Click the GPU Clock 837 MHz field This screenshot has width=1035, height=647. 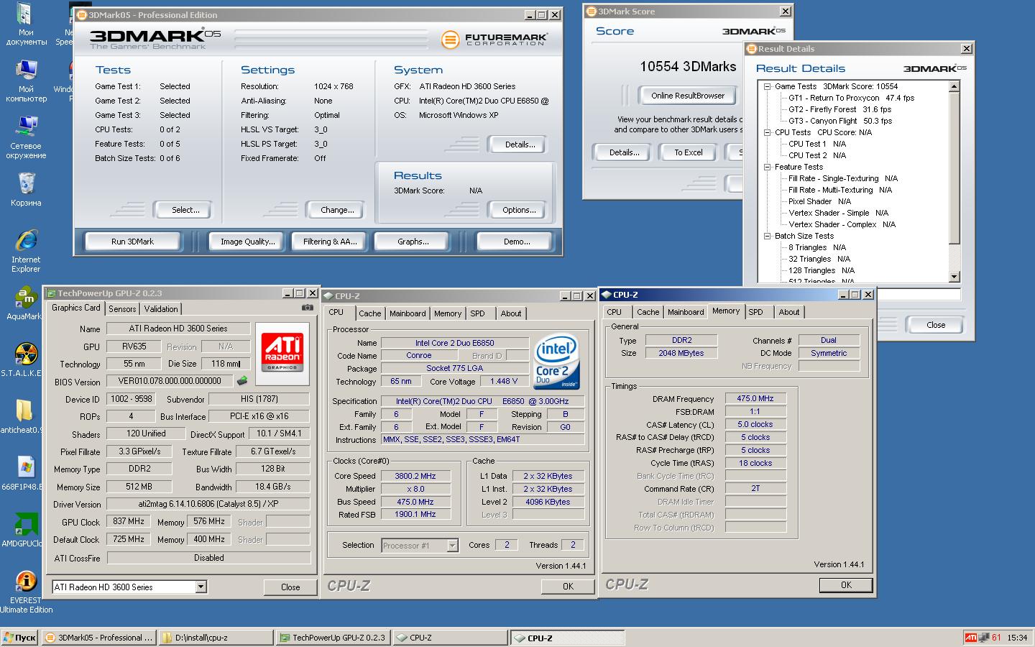coord(129,522)
